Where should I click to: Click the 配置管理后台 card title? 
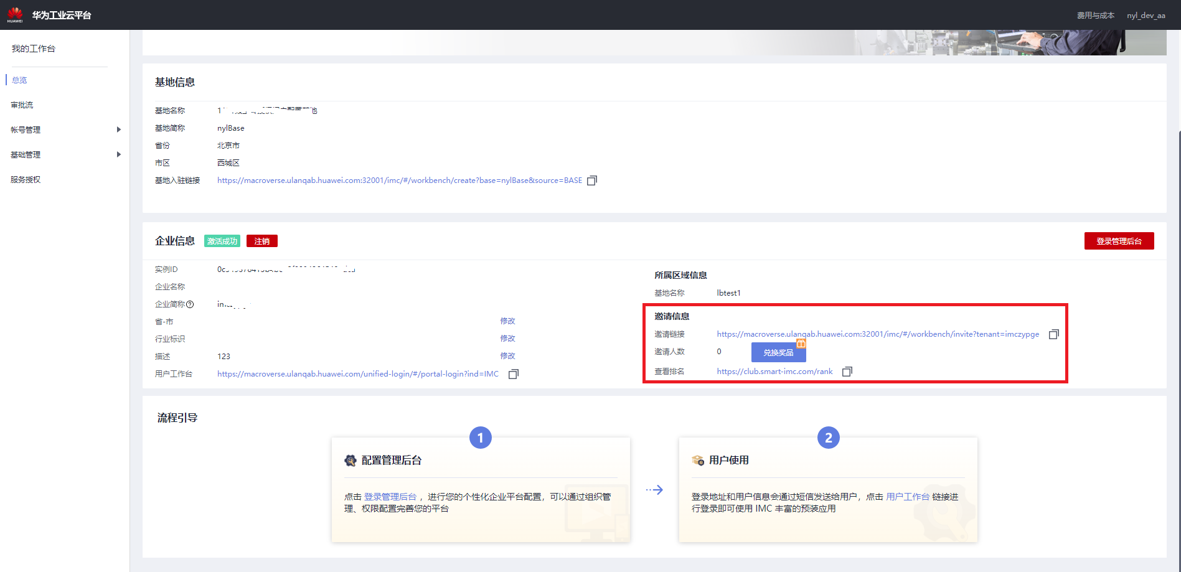click(392, 461)
